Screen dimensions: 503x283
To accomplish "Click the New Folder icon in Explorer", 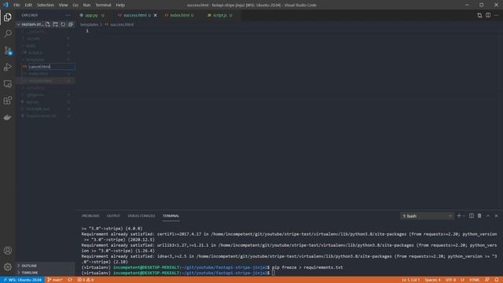I will tap(56, 24).
